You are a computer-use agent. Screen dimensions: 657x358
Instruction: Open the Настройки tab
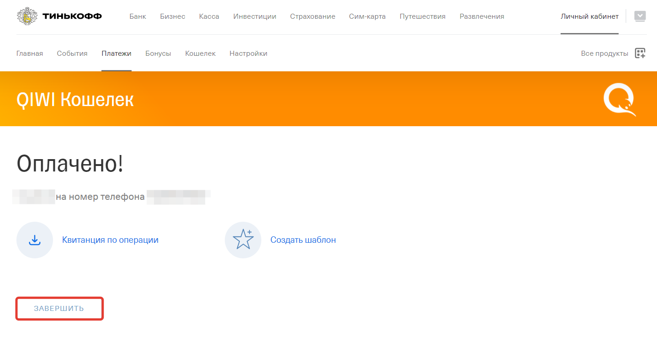[249, 53]
